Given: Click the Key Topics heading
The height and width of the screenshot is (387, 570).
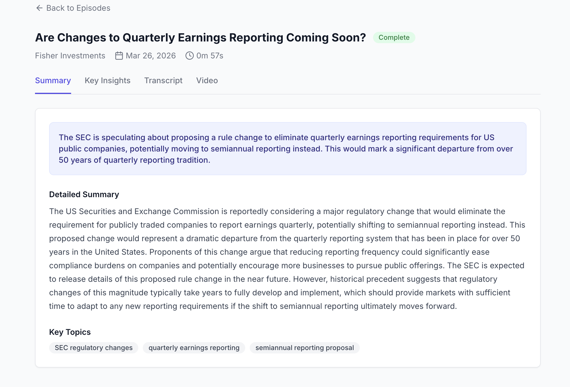Looking at the screenshot, I should 70,332.
